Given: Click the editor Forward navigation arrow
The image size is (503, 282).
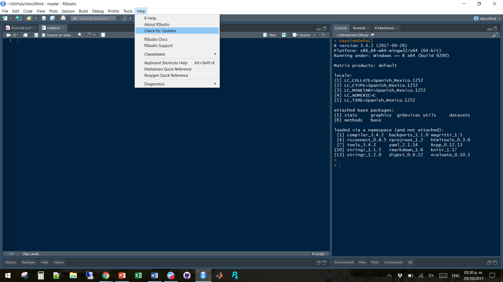Looking at the screenshot, I should click(15, 35).
